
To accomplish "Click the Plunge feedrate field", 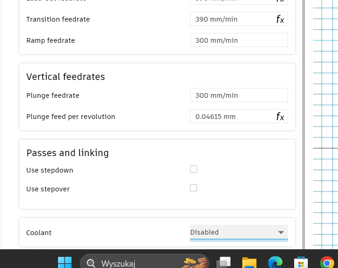I will click(x=239, y=95).
